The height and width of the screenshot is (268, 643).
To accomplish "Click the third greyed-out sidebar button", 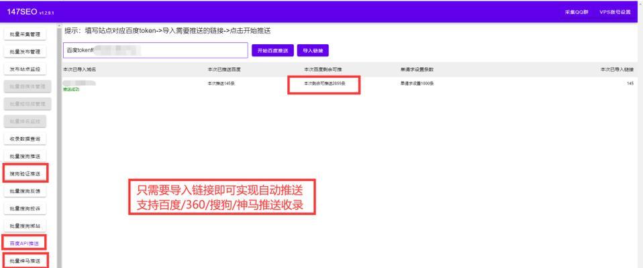I will (25, 121).
